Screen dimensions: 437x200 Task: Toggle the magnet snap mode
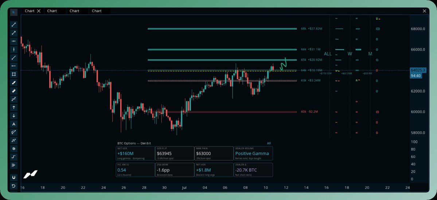[13, 177]
